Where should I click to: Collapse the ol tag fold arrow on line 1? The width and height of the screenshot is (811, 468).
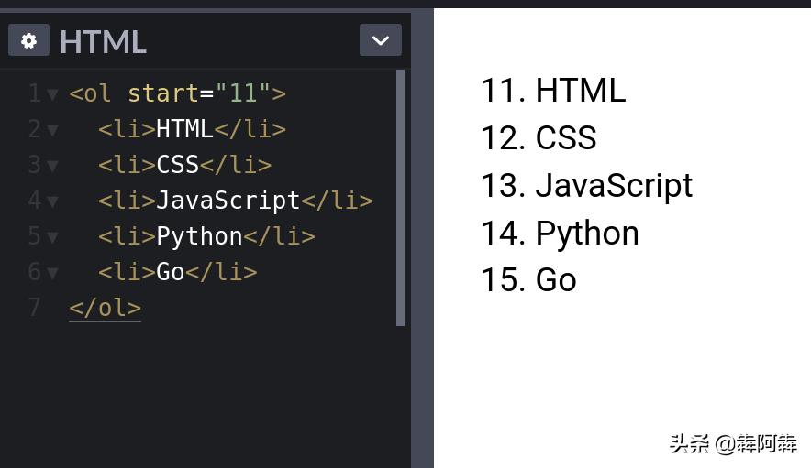(x=52, y=94)
